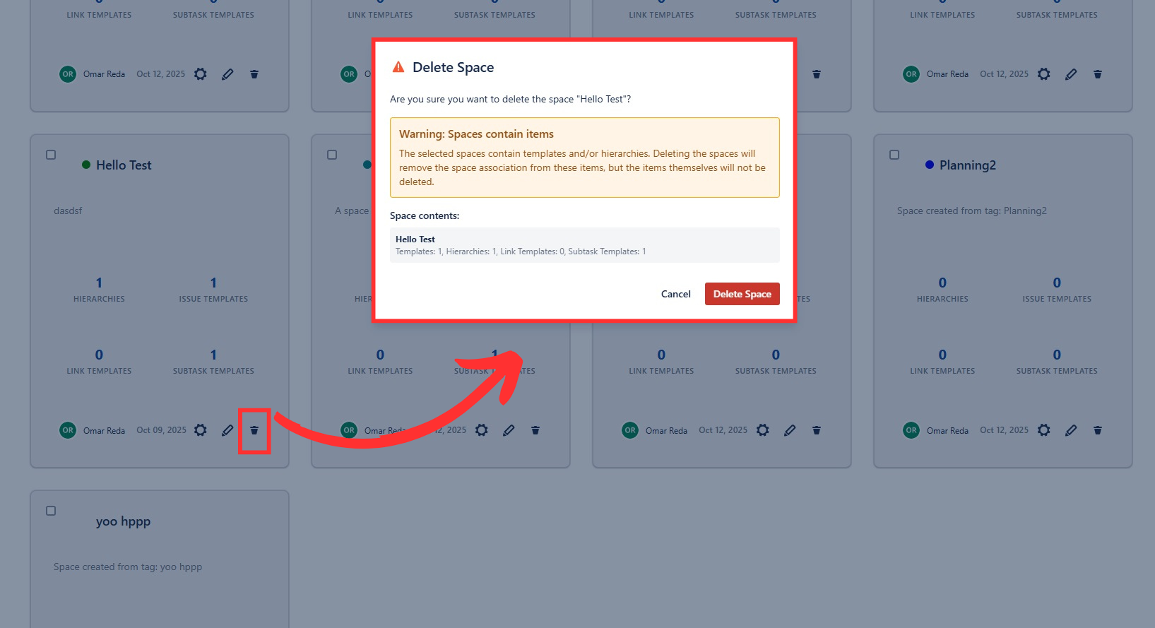Screen dimensions: 1155x628
Task: Open gear settings on Hello Test card
Action: [201, 430]
